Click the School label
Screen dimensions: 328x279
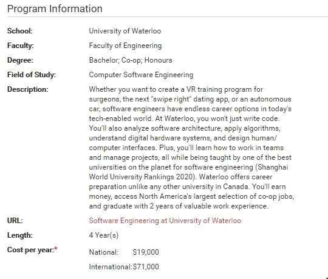[20, 31]
